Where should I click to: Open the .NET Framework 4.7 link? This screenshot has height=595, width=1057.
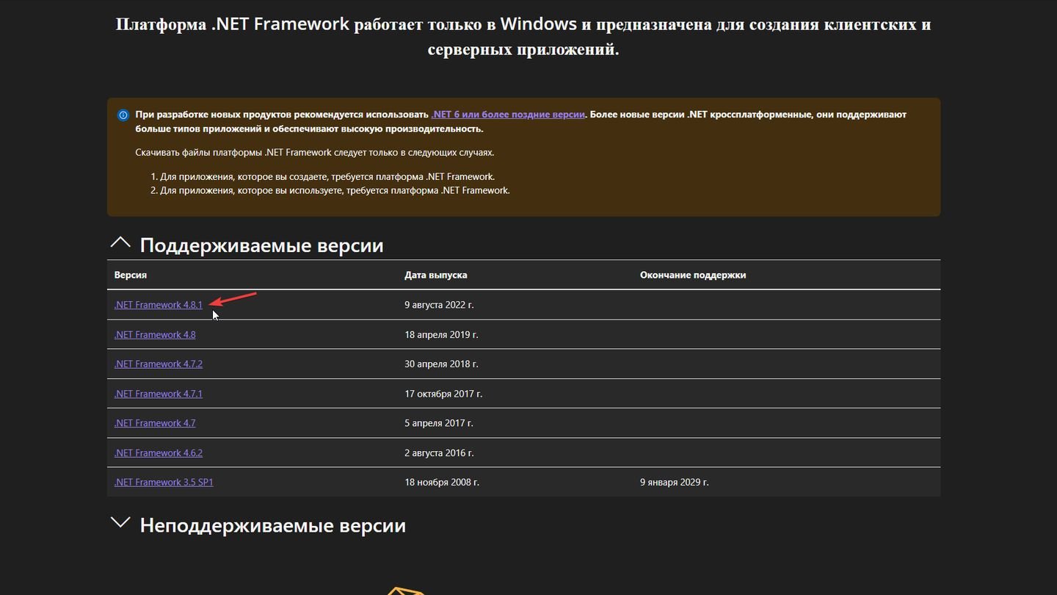coord(155,423)
